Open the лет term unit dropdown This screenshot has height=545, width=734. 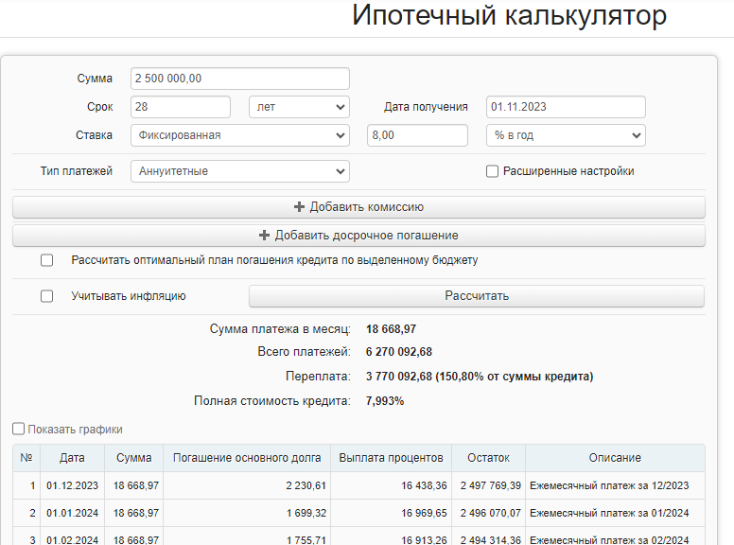point(299,107)
